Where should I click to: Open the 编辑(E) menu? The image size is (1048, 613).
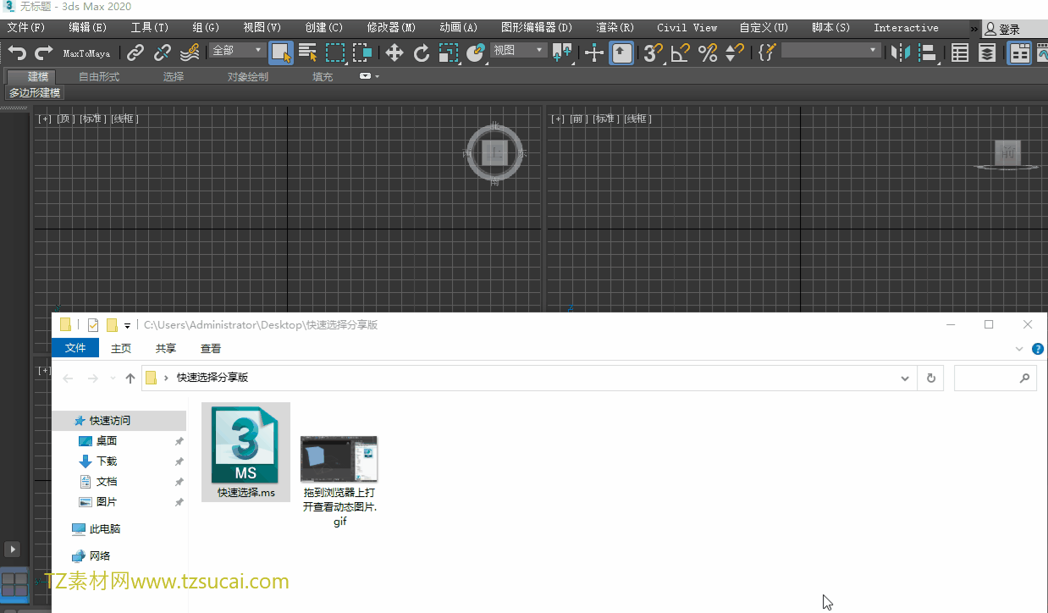88,28
